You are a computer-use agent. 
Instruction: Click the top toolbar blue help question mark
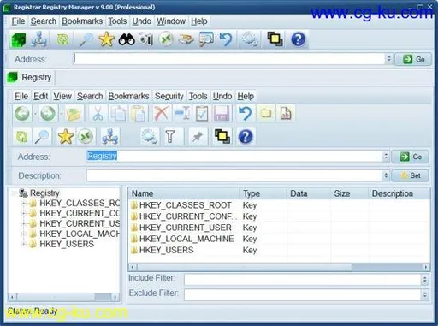(299, 39)
